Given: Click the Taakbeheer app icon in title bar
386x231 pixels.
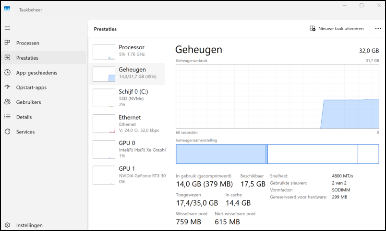Looking at the screenshot, I should [7, 9].
